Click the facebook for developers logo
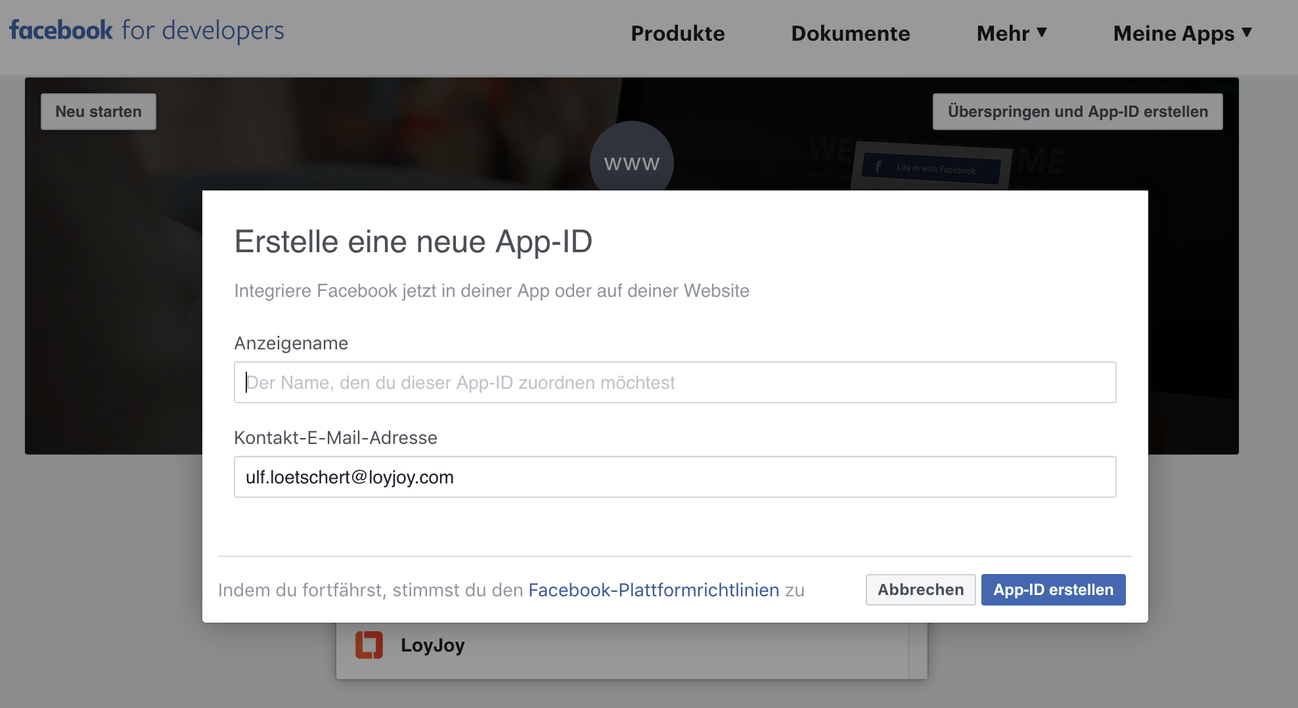This screenshot has width=1298, height=708. coord(146,31)
